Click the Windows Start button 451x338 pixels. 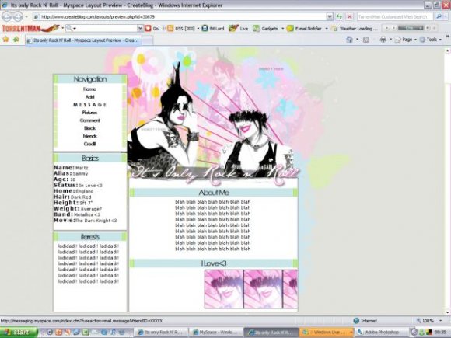click(x=19, y=332)
